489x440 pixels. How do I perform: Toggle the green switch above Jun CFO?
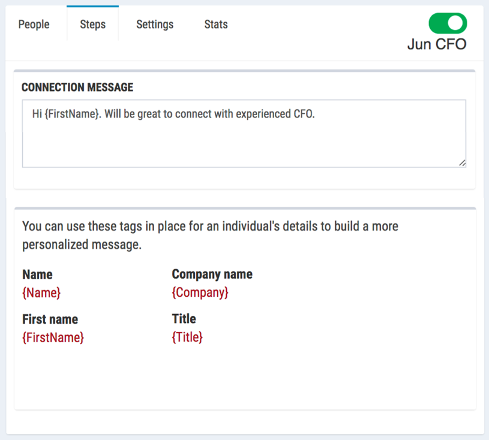click(x=446, y=23)
